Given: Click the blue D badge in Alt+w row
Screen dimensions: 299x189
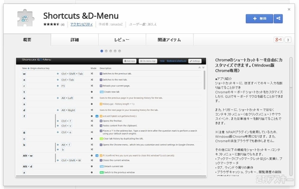Looking at the screenshot, I should tap(97, 156).
